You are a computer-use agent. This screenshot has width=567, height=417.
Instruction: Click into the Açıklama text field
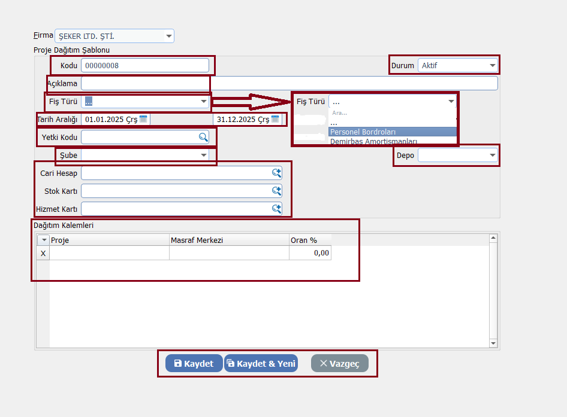click(x=289, y=83)
